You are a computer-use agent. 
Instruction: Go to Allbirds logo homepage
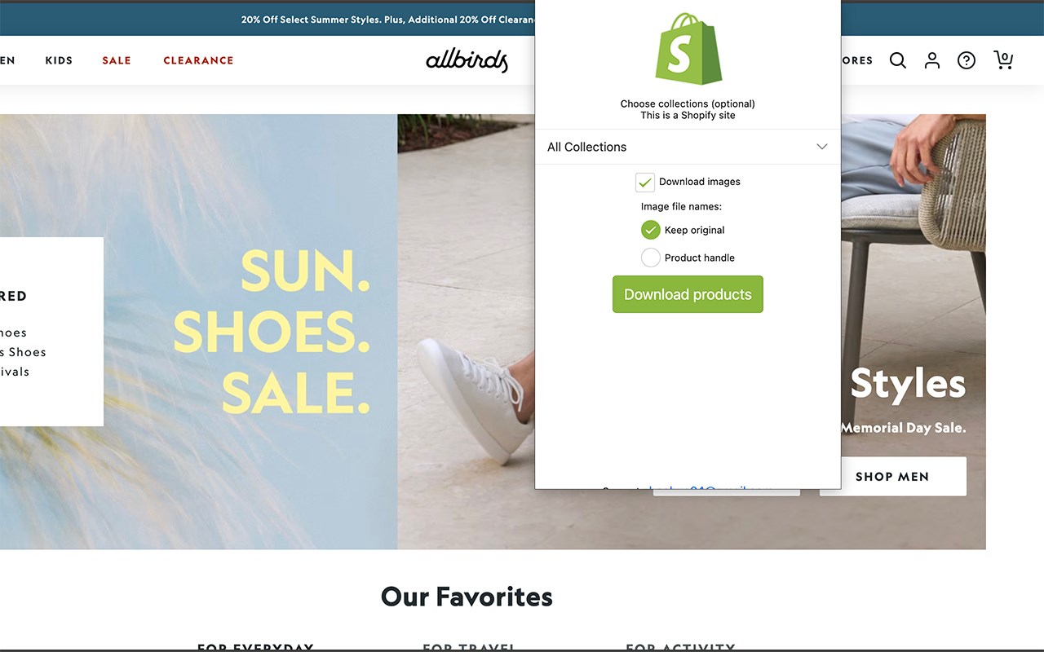pos(467,60)
